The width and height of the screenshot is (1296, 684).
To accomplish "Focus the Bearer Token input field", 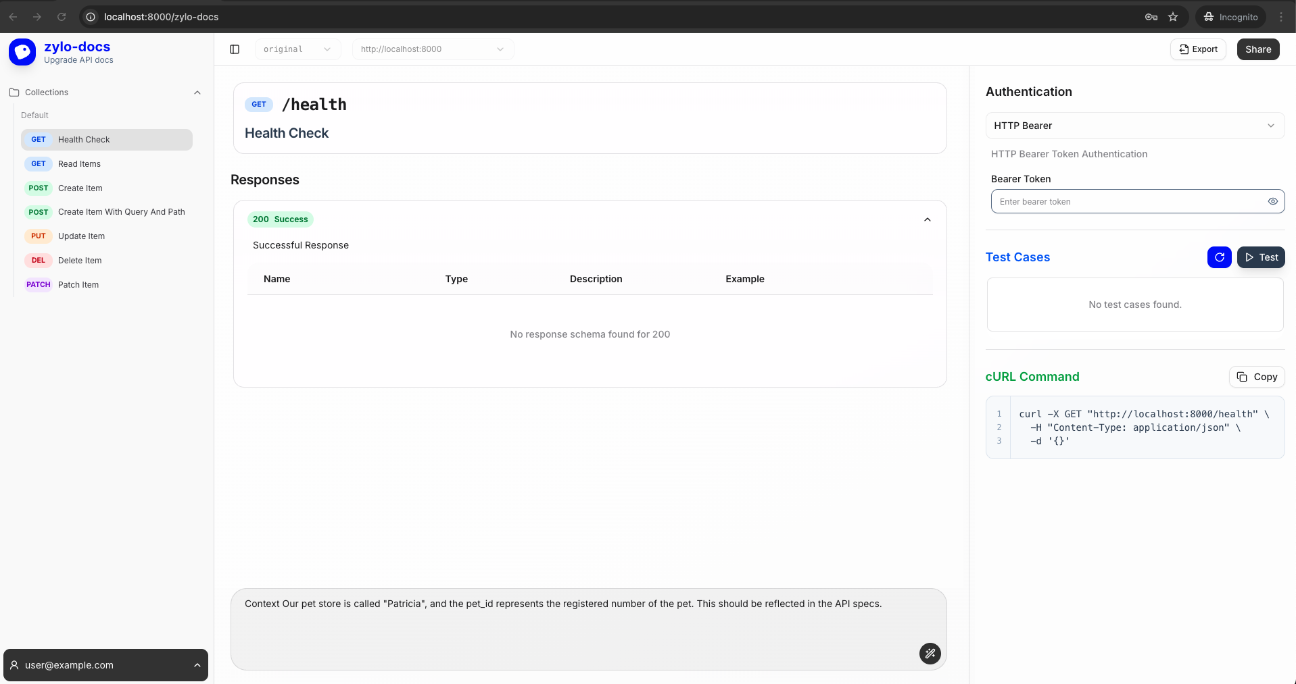I will [1138, 201].
